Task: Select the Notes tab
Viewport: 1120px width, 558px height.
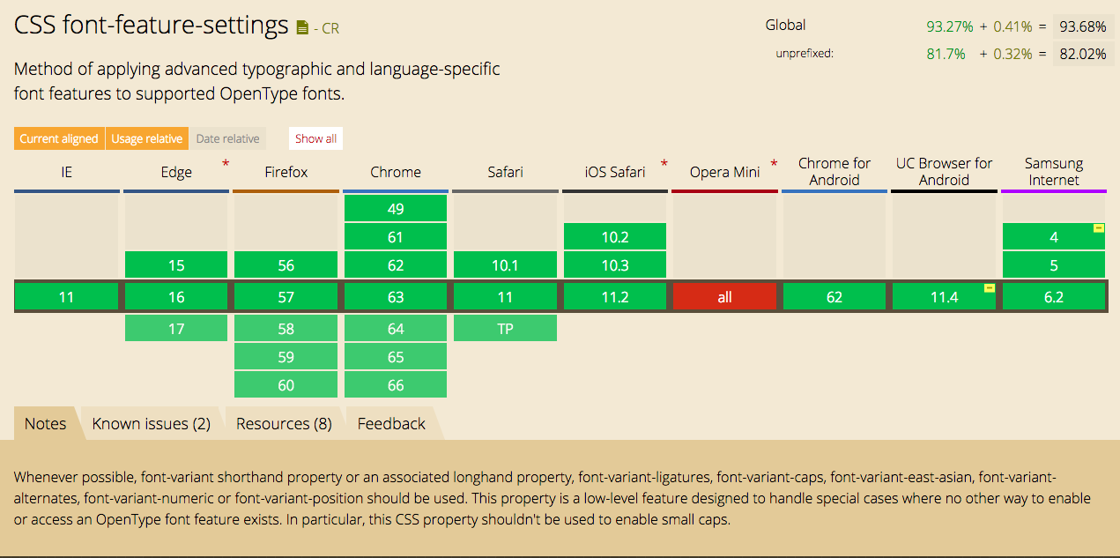Action: tap(46, 424)
